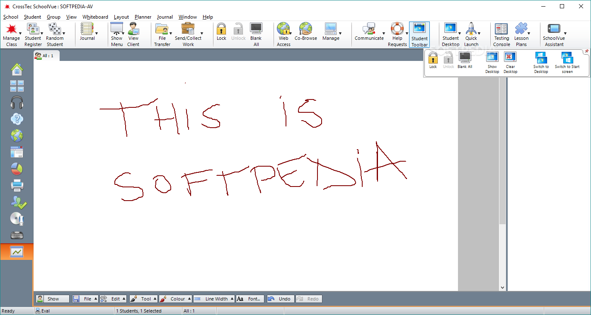Open the Window menu
The height and width of the screenshot is (315, 591).
[188, 17]
